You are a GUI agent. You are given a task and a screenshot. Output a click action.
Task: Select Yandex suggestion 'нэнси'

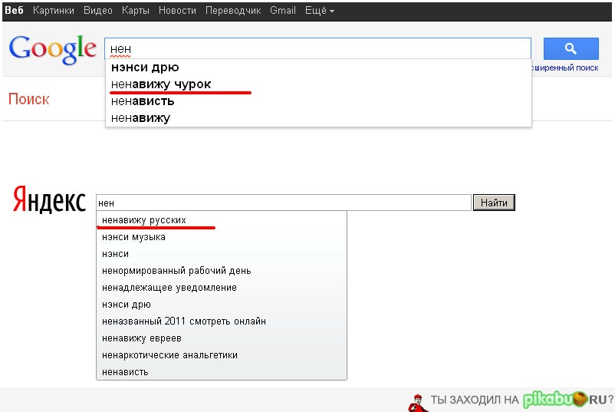click(x=221, y=254)
